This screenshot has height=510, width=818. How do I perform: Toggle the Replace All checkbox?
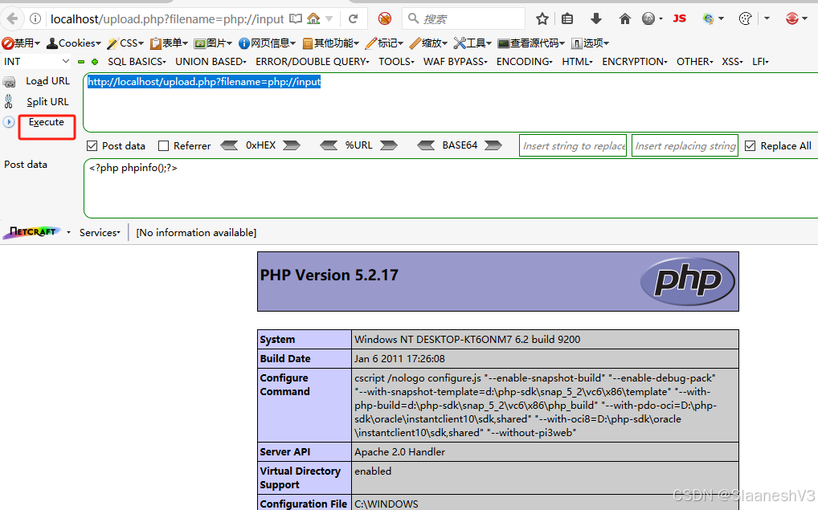(751, 146)
